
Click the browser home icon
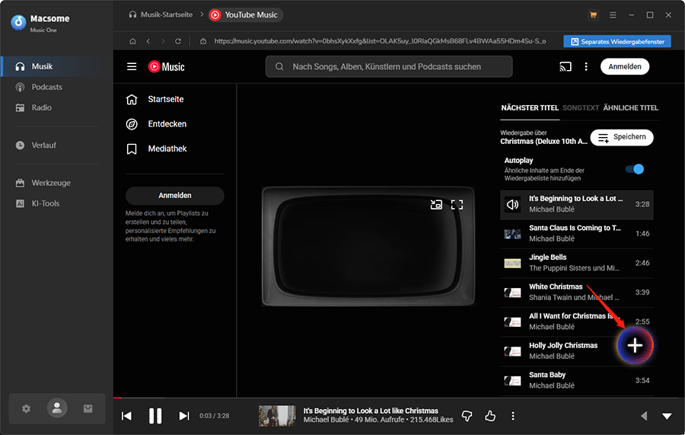point(132,41)
